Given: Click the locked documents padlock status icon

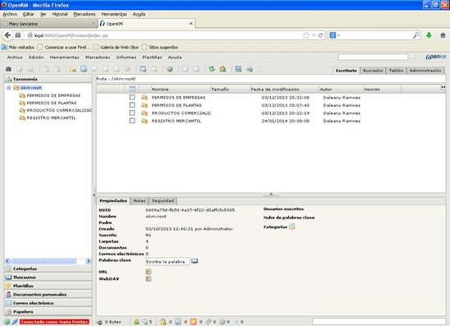Looking at the screenshot, I should point(163,322).
